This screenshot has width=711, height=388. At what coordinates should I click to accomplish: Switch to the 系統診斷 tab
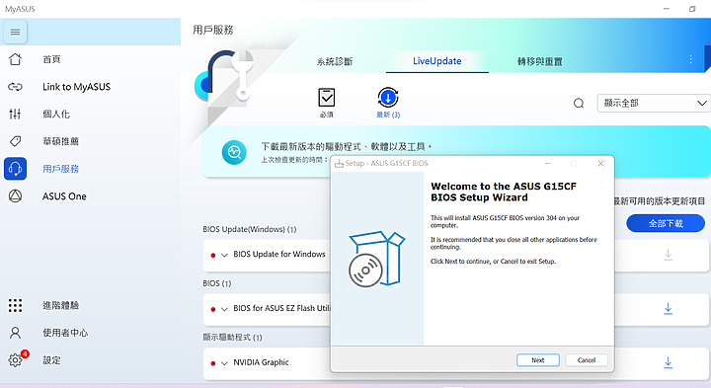point(335,61)
